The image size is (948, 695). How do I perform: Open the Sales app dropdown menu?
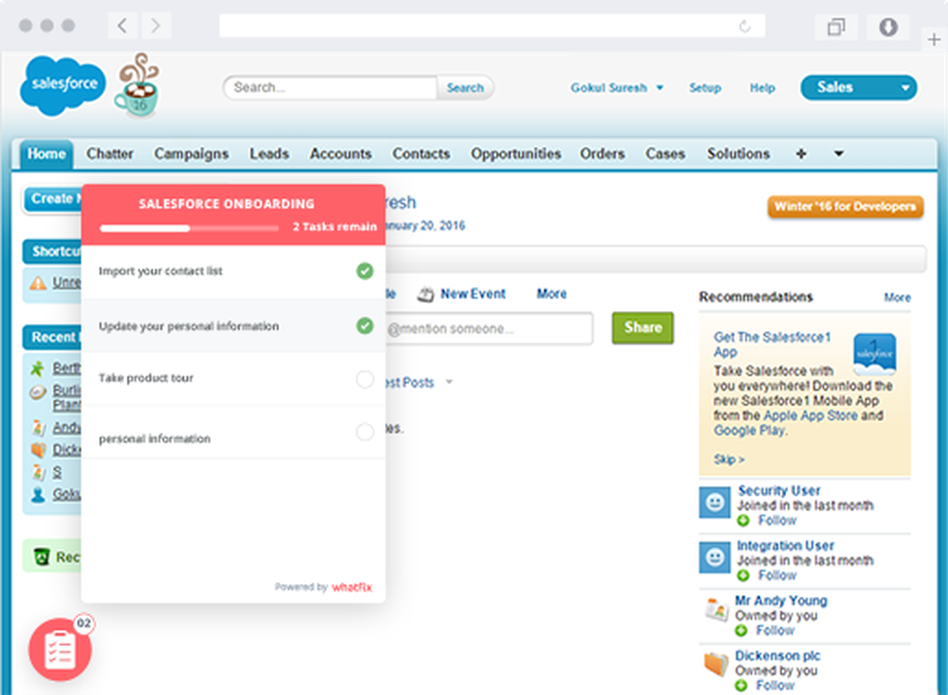tap(859, 88)
